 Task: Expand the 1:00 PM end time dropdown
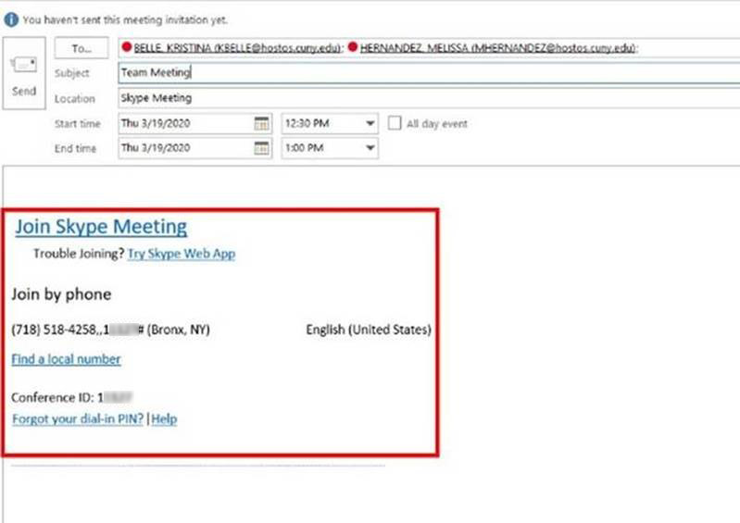pos(370,148)
